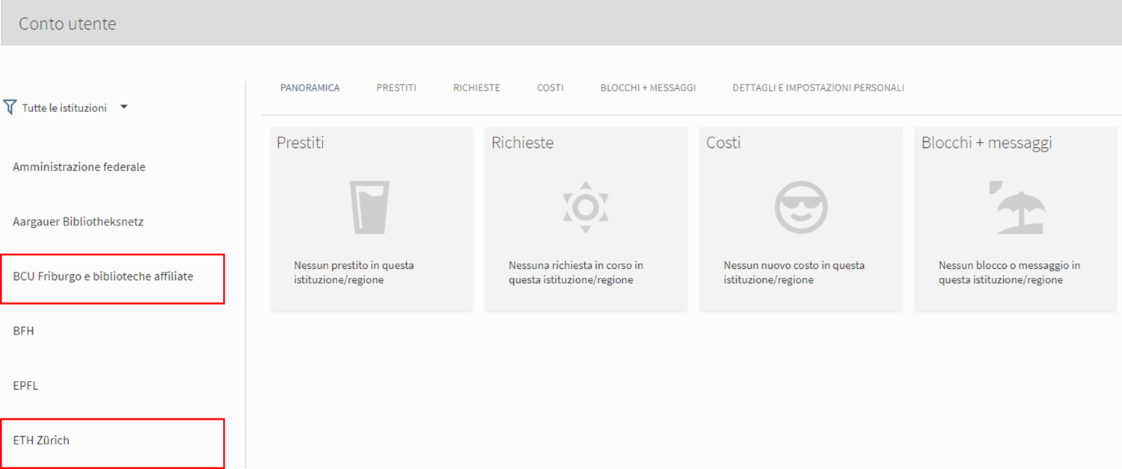Click the sun icon in Richieste card
1122x469 pixels.
585,207
